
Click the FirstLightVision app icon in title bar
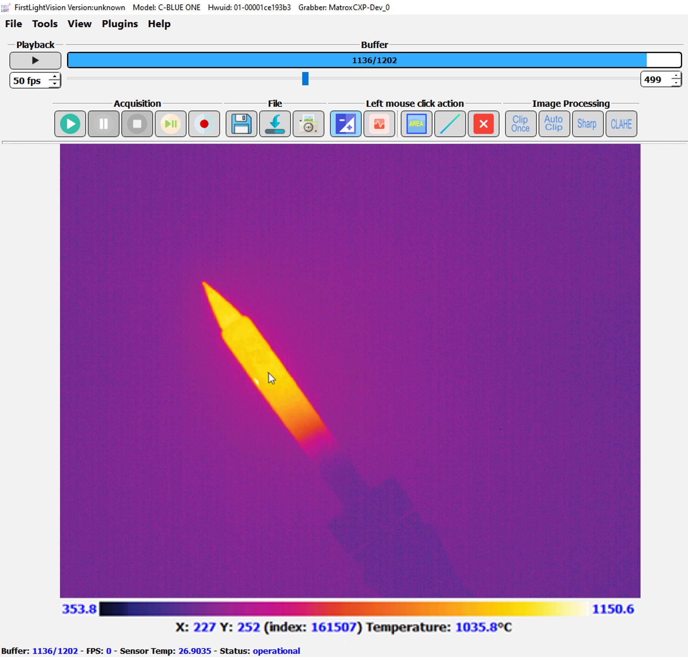(6, 7)
